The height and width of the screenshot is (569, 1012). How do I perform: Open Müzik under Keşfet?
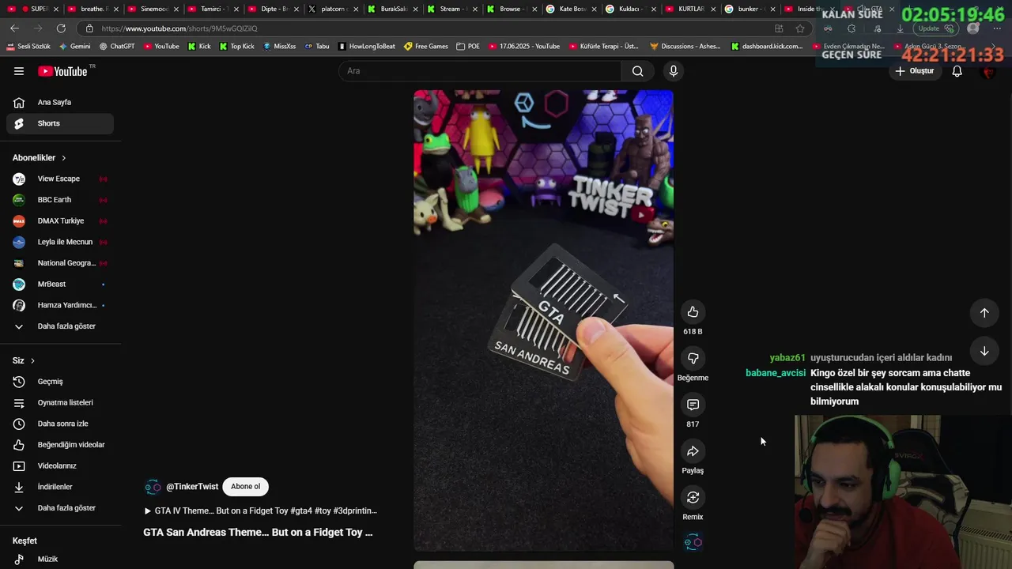tap(60, 559)
